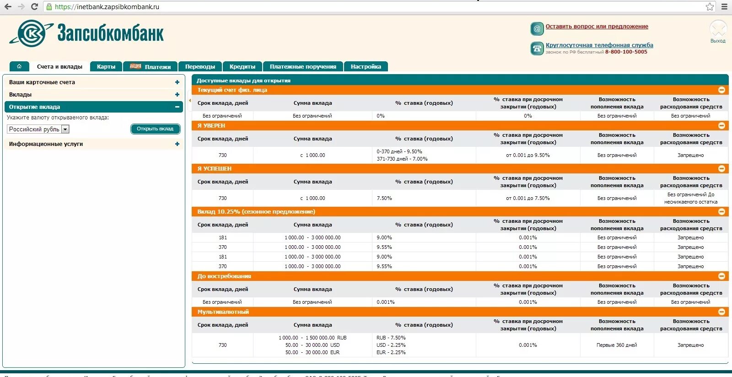The height and width of the screenshot is (377, 732).
Task: Click Без ограничений До неснижаемого остатка cell
Action: tap(691, 199)
